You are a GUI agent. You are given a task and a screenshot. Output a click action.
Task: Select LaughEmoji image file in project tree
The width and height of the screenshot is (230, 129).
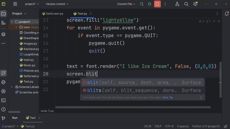point(29,54)
